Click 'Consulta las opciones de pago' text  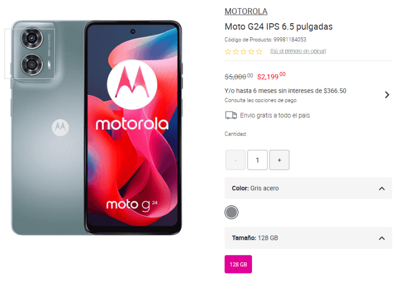click(261, 100)
